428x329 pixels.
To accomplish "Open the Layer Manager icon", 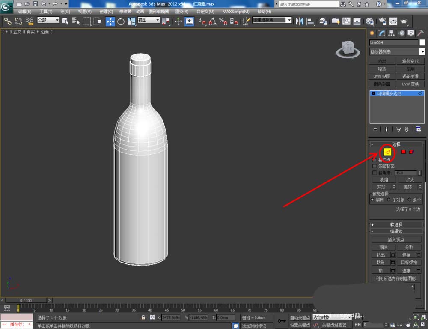I will pos(323,21).
